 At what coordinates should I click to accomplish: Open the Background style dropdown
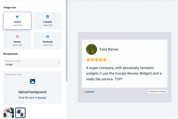pyautogui.click(x=32, y=63)
